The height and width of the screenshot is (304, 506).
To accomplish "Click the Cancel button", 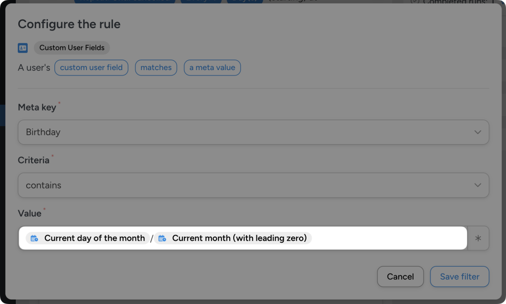I will pyautogui.click(x=400, y=276).
